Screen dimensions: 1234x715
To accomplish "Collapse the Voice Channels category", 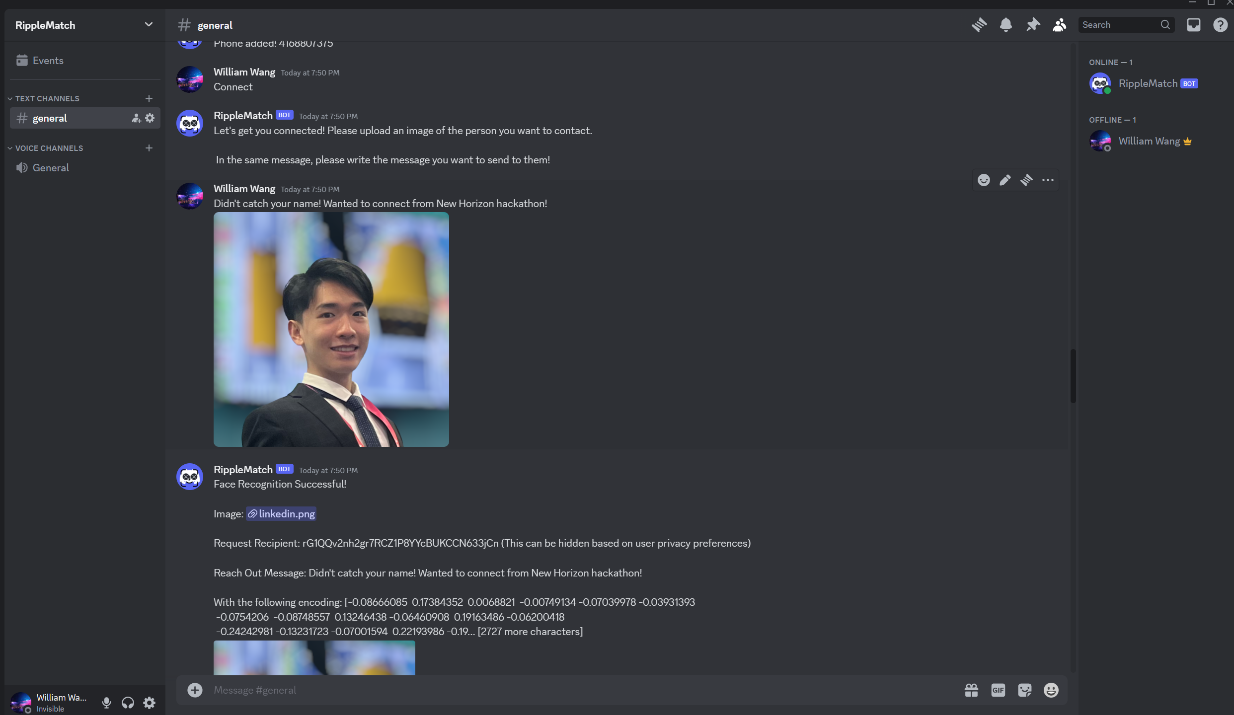I will tap(49, 148).
